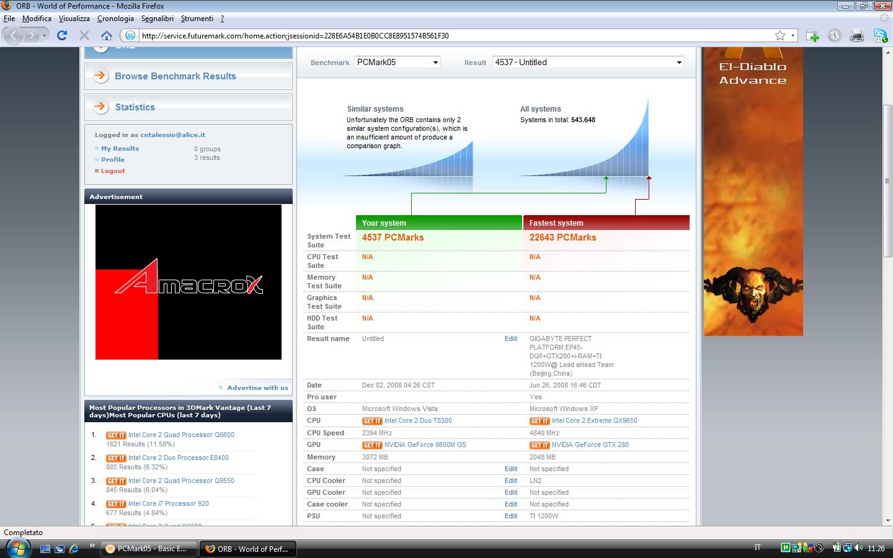Click GET IT badge next to Processor Q9550
The height and width of the screenshot is (558, 893).
pyautogui.click(x=116, y=481)
